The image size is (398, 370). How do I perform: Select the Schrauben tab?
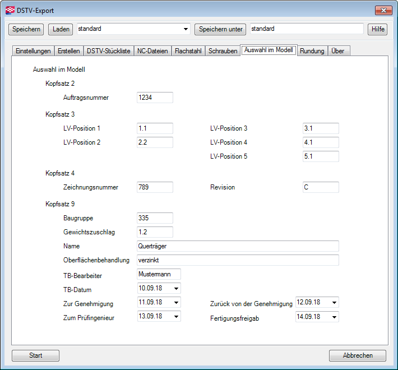pos(223,51)
